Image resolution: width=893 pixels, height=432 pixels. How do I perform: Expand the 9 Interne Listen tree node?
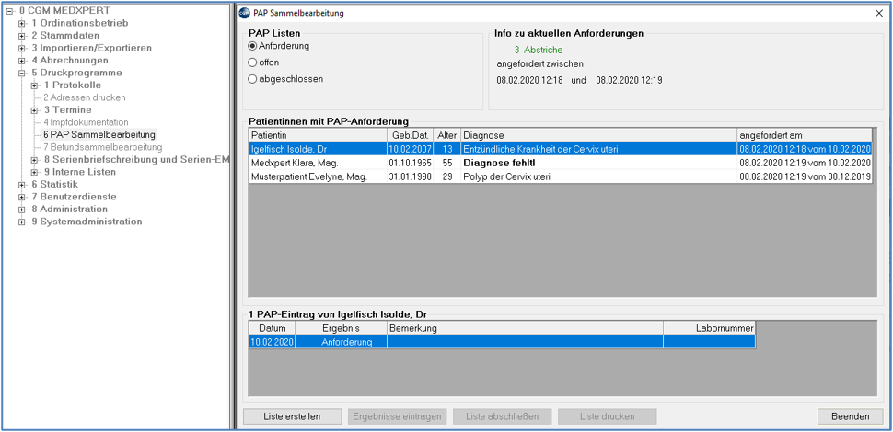[35, 172]
